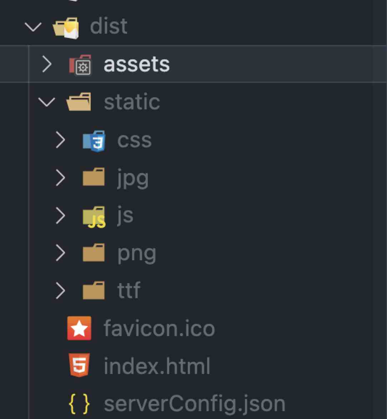This screenshot has height=419, width=387.
Task: Collapse the static folder chevron
Action: tap(47, 102)
